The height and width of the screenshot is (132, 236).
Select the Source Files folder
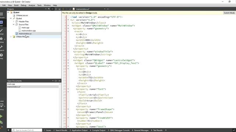coord(24,25)
